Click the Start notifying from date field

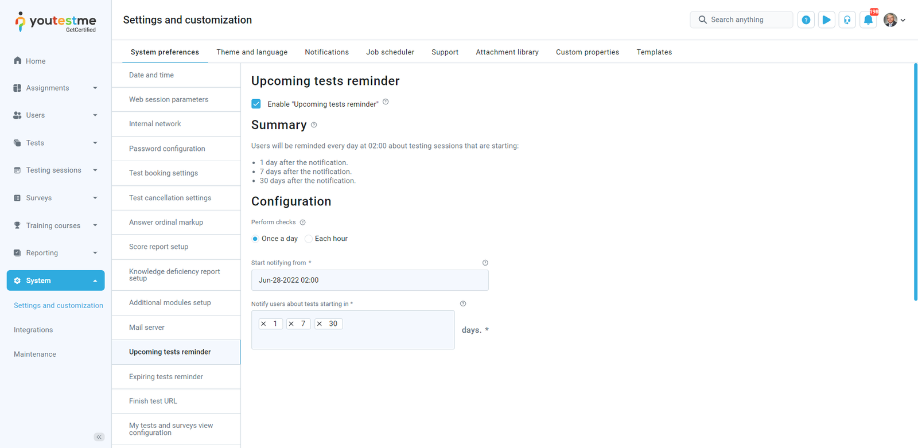pyautogui.click(x=369, y=281)
